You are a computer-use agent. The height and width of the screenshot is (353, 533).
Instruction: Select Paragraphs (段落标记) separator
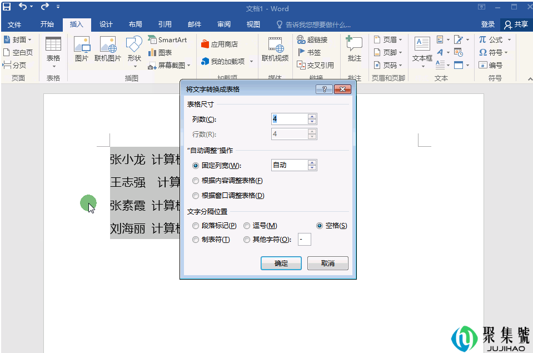point(214,226)
